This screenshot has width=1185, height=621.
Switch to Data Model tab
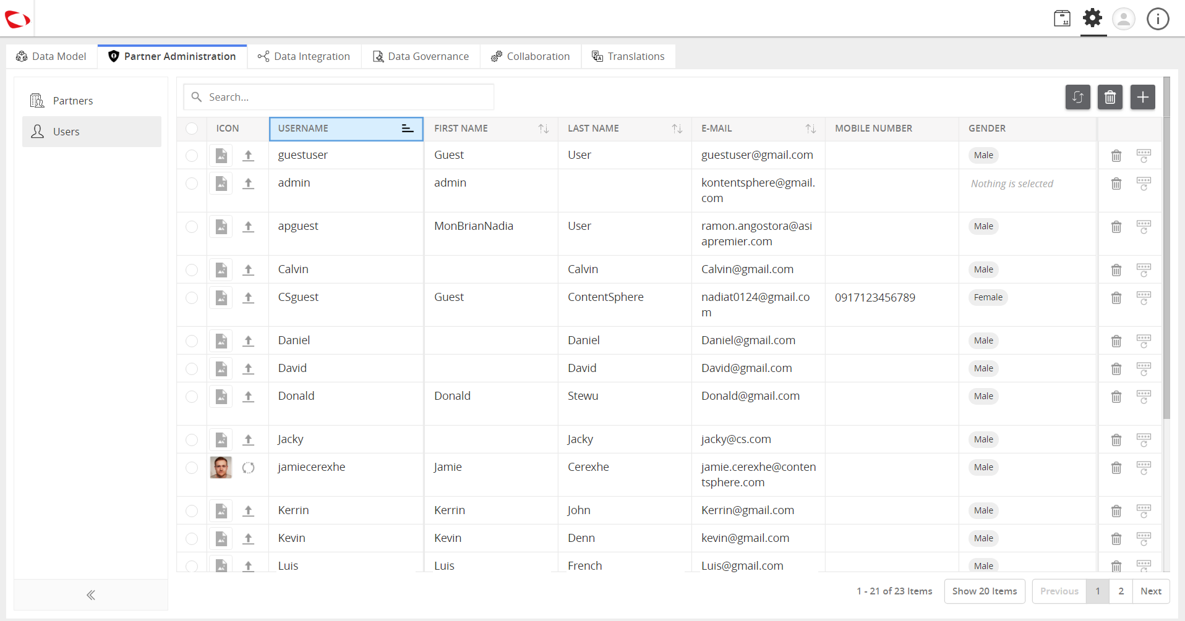pos(51,56)
